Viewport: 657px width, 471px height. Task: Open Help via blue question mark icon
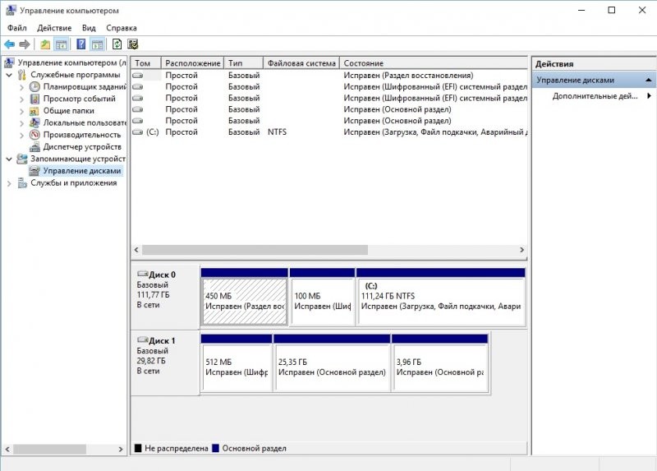81,44
